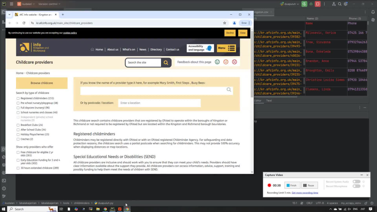
Task: Click neutral face feedback icon
Action: (226, 62)
